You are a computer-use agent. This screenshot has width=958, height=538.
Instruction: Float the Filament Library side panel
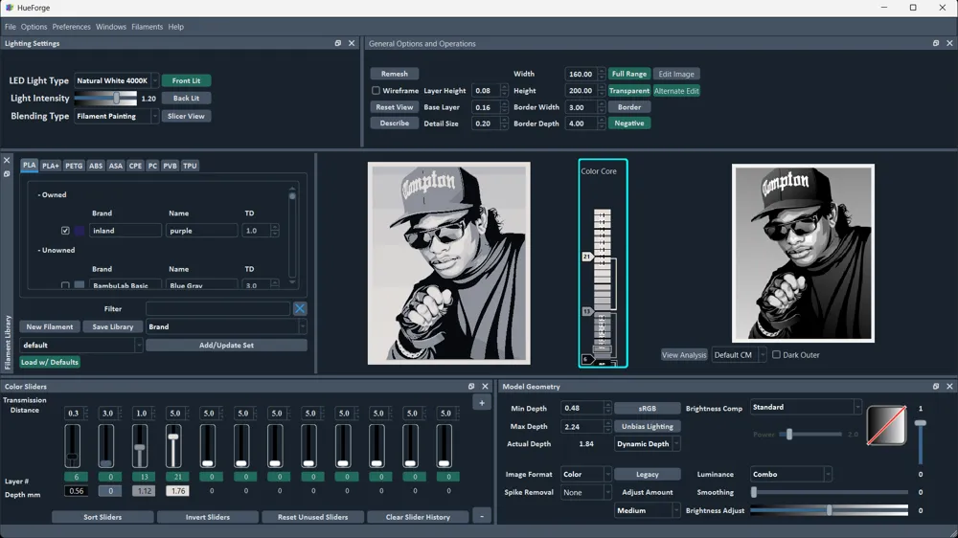pyautogui.click(x=7, y=174)
